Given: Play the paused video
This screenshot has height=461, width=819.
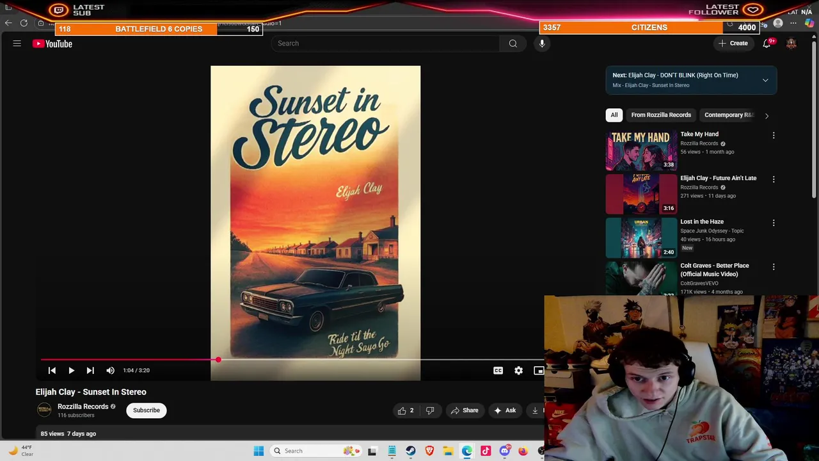Looking at the screenshot, I should (71, 370).
